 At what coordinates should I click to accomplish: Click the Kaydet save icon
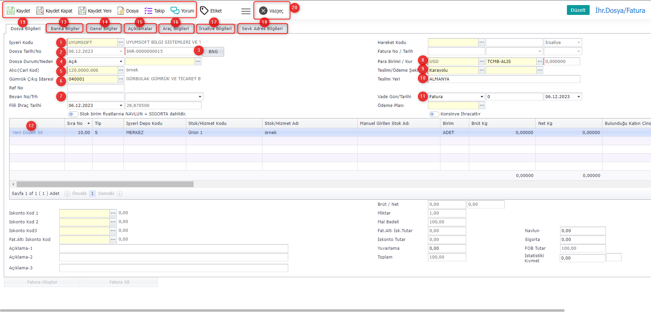11,11
